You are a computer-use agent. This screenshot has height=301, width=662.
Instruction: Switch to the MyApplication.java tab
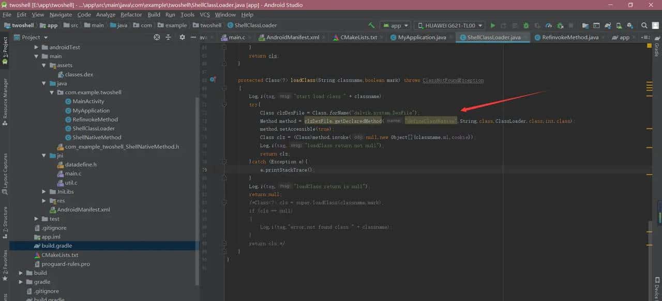(422, 37)
